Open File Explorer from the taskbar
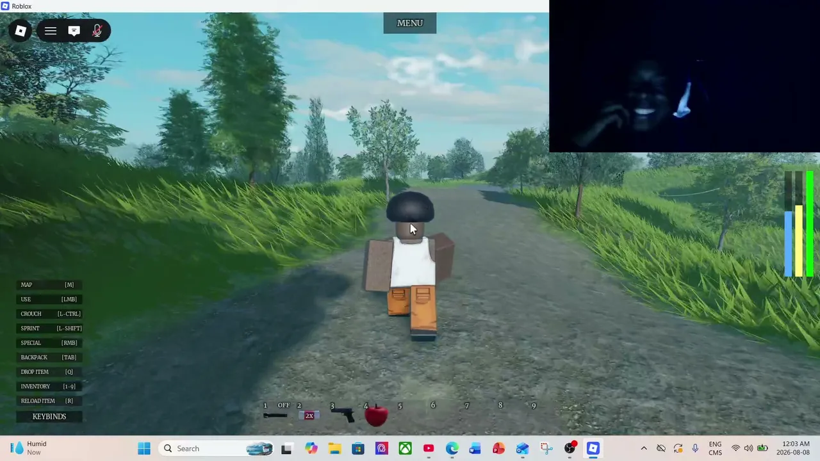 pyautogui.click(x=334, y=448)
